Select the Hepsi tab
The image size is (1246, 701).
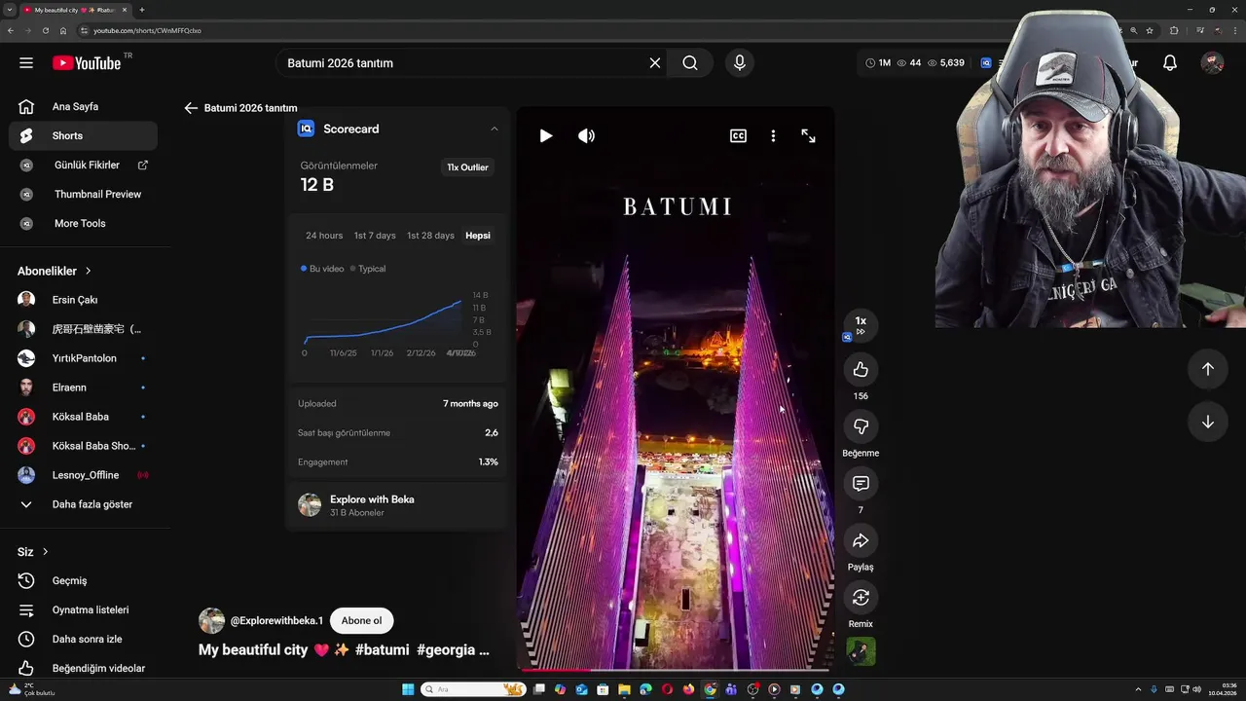[x=478, y=236]
